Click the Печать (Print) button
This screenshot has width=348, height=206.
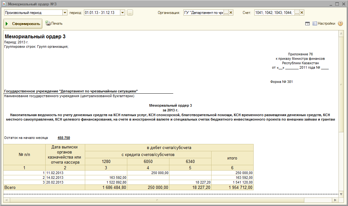(x=54, y=23)
